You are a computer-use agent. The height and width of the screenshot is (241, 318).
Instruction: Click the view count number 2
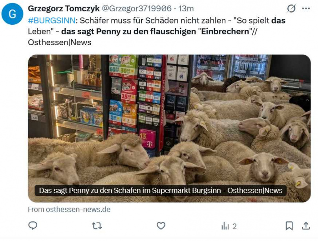pos(234,226)
